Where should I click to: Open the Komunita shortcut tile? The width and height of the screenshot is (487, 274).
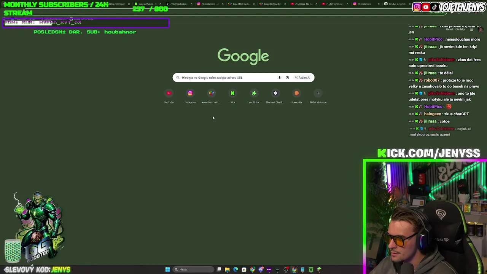[x=297, y=96]
